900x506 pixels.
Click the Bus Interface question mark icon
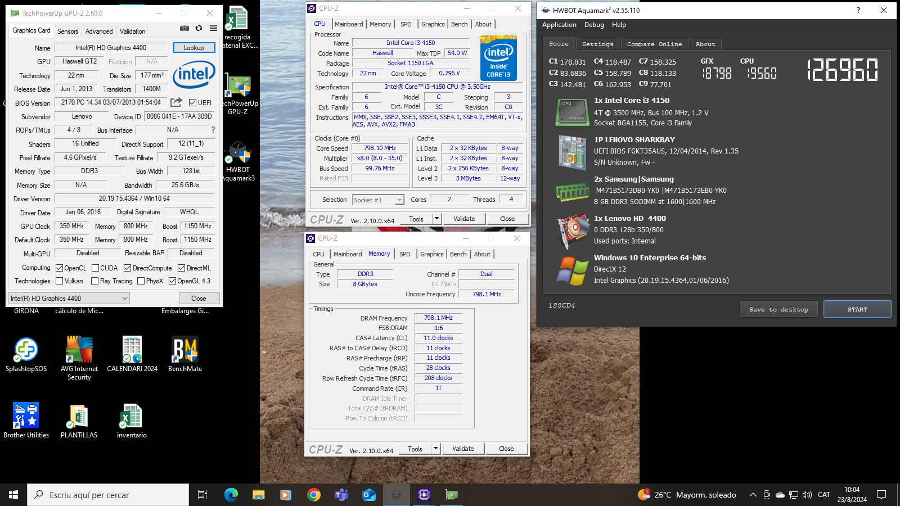click(213, 130)
